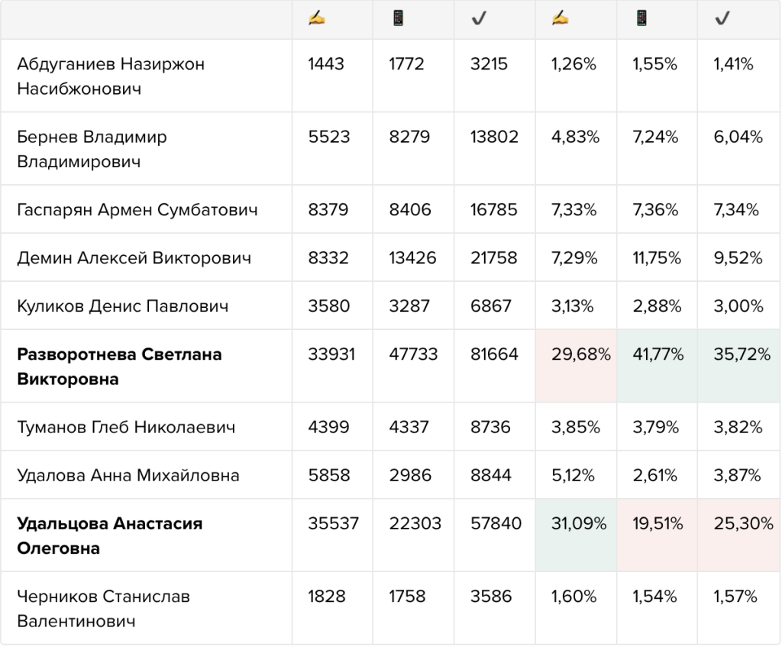Image resolution: width=782 pixels, height=647 pixels.
Task: Click the green highlighted 41,77% cell
Action: 658,366
